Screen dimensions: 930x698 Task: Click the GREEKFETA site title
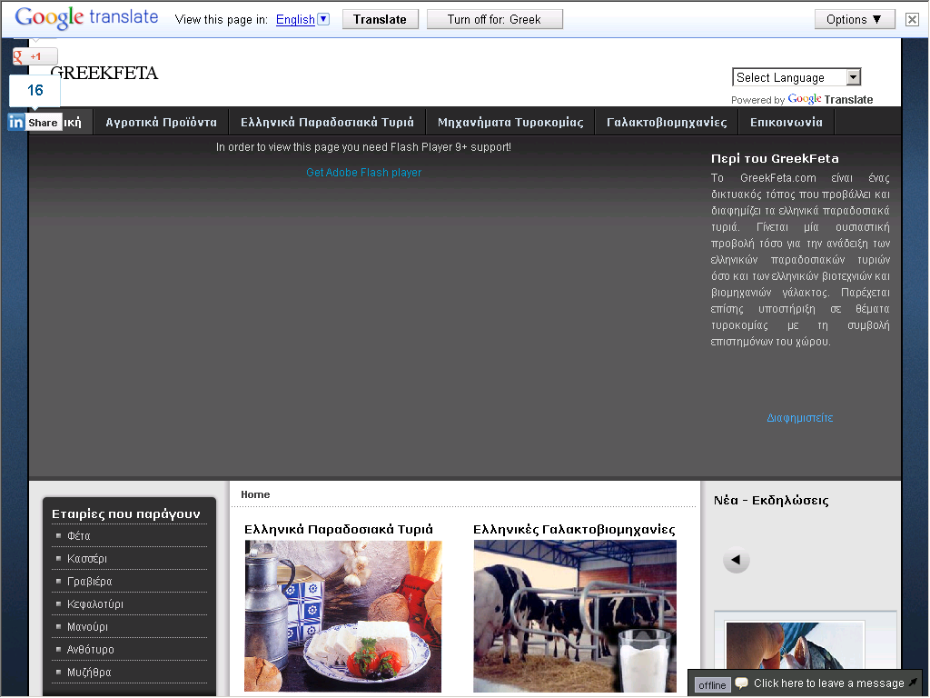104,73
